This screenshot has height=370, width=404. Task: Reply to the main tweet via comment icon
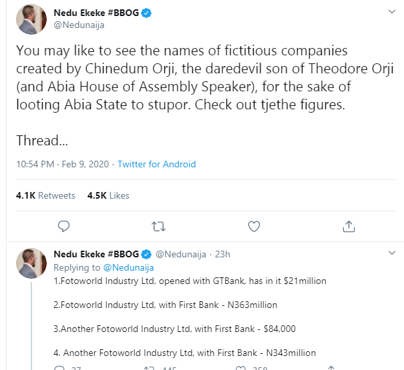pos(63,227)
